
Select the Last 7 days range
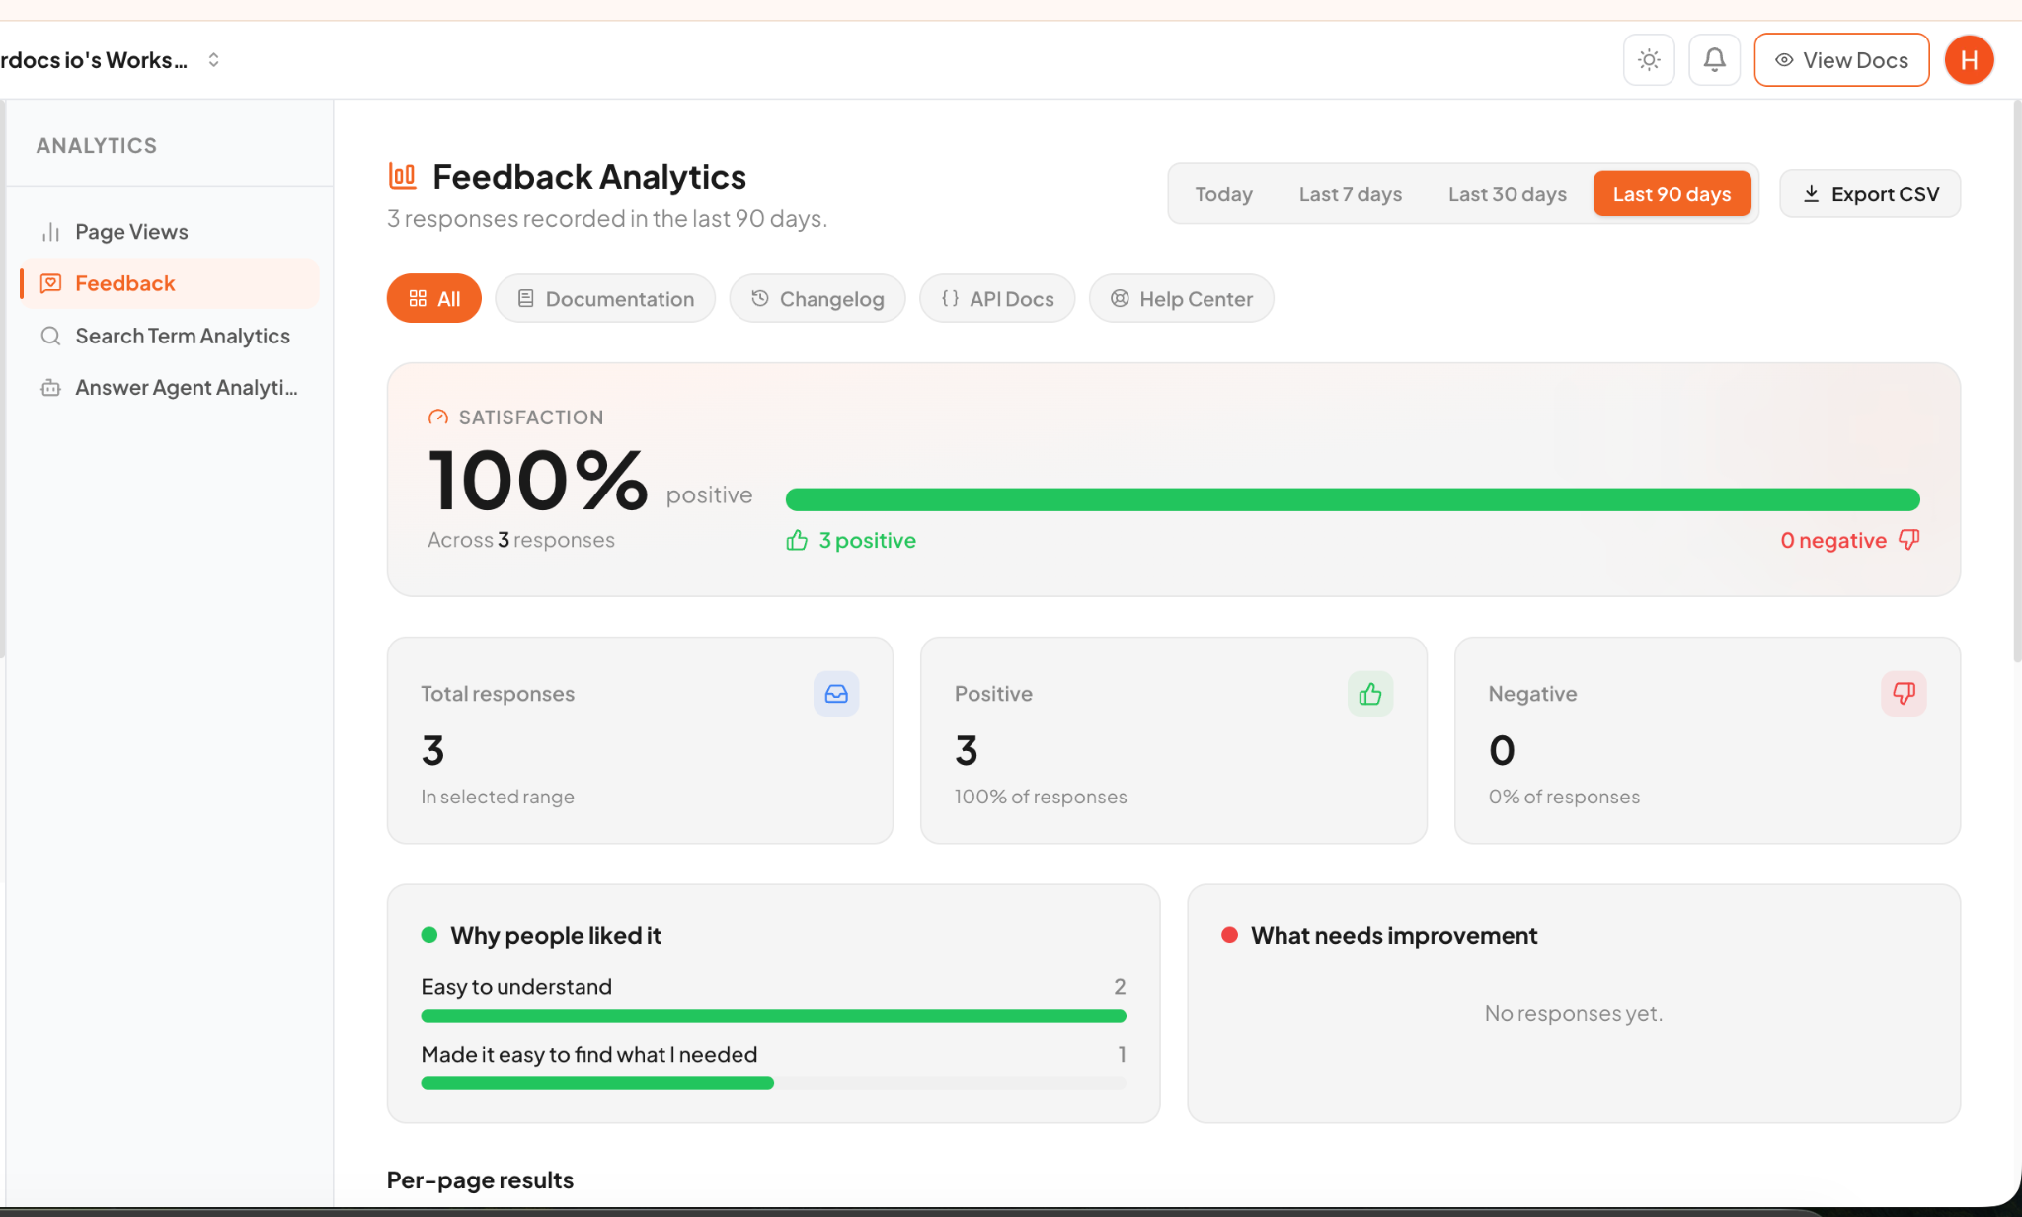[1351, 194]
